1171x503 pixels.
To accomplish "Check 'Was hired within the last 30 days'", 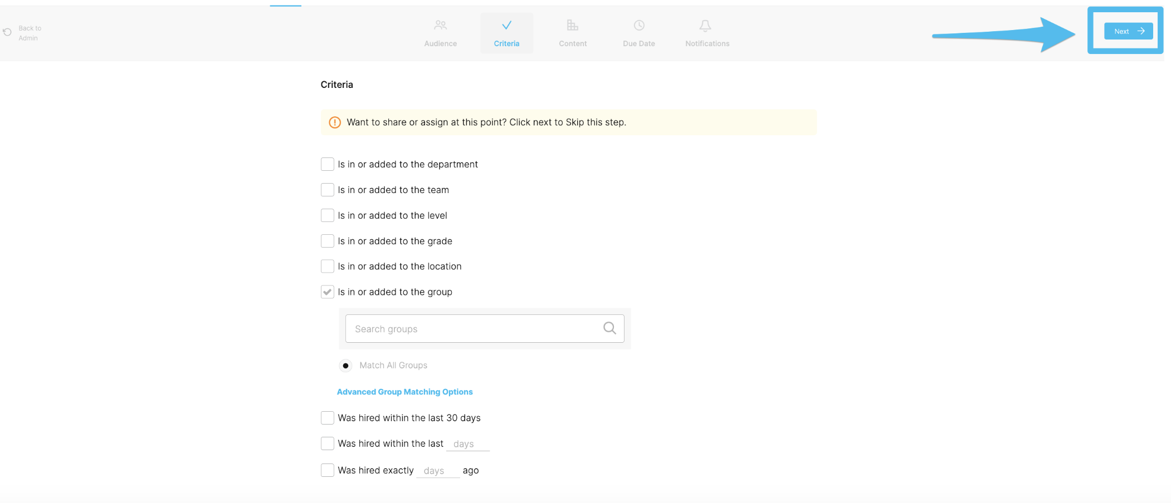I will pyautogui.click(x=328, y=418).
